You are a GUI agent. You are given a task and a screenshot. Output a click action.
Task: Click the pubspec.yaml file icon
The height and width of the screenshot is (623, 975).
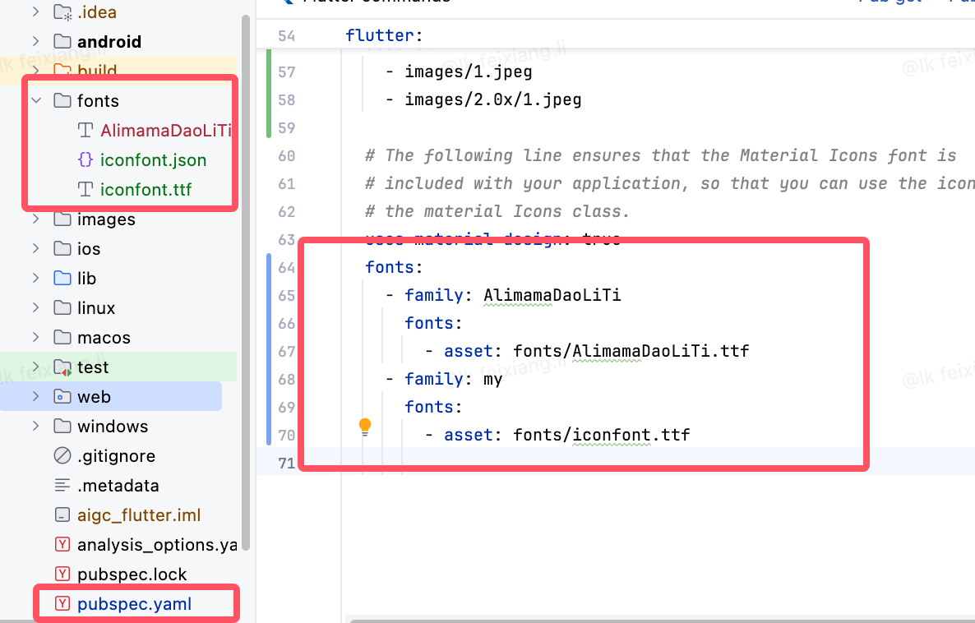pos(62,603)
